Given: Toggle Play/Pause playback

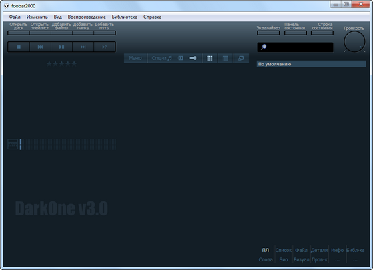Looking at the screenshot, I should [61, 47].
